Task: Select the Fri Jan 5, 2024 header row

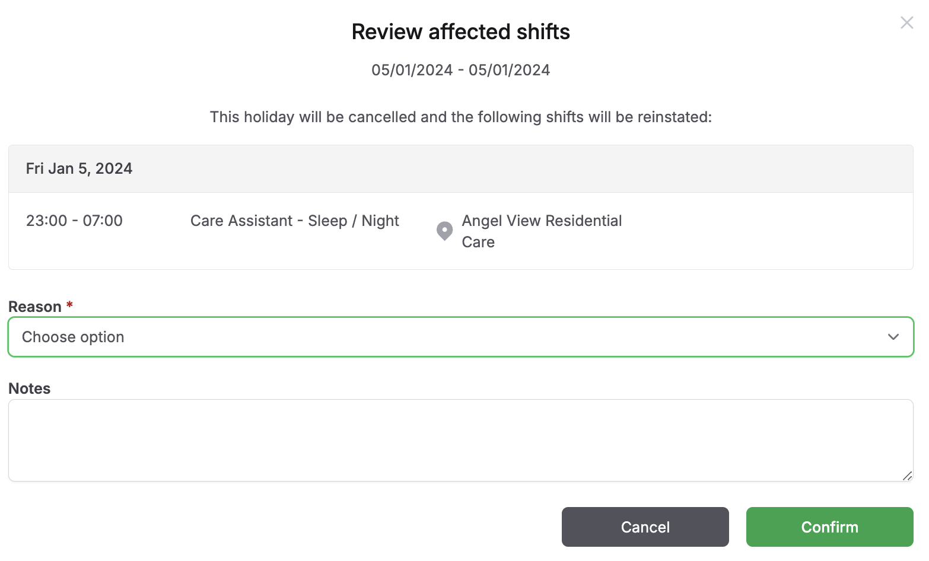Action: [79, 168]
